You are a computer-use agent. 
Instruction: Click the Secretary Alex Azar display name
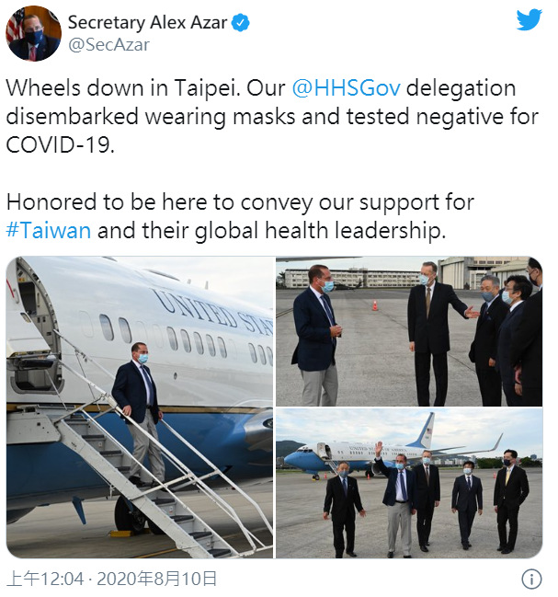pyautogui.click(x=148, y=22)
